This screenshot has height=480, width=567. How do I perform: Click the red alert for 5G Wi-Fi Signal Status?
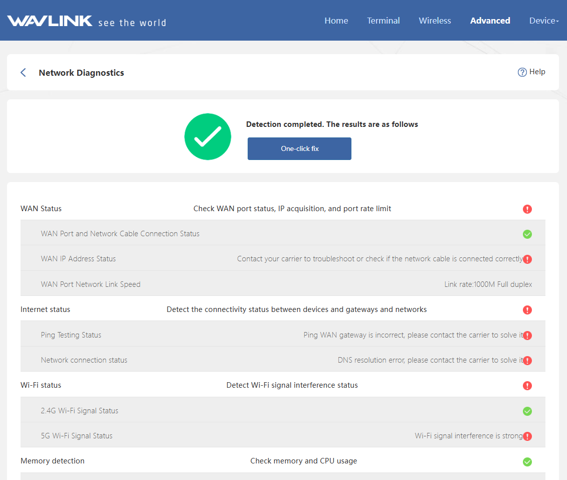[x=527, y=436]
